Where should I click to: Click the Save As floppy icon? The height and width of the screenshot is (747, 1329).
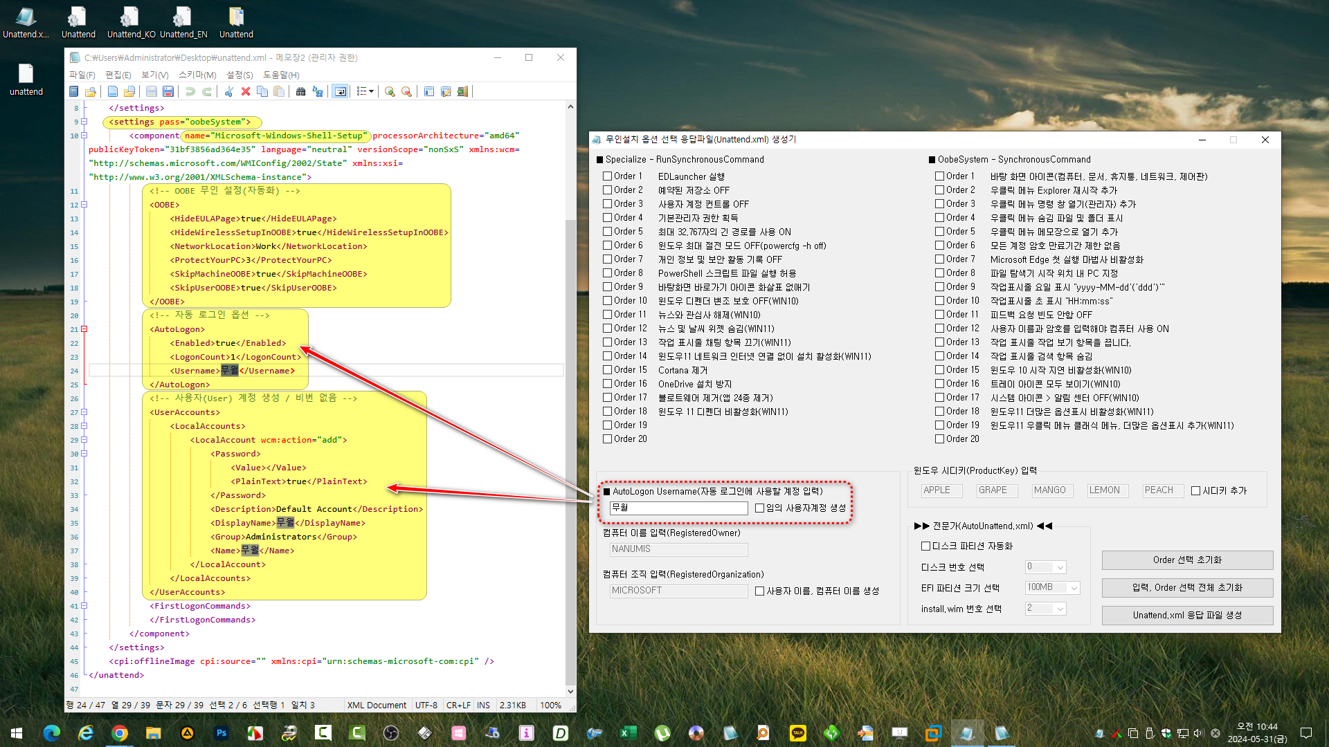tap(168, 91)
